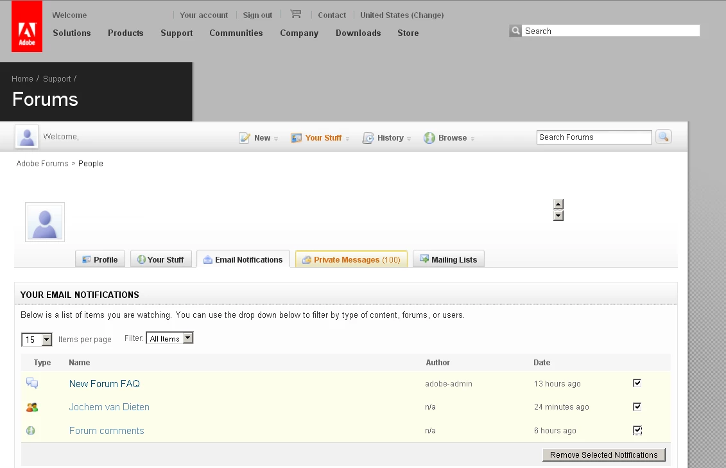Screen dimensions: 726x468
Task: Click the top Search input field
Action: pyautogui.click(x=610, y=31)
